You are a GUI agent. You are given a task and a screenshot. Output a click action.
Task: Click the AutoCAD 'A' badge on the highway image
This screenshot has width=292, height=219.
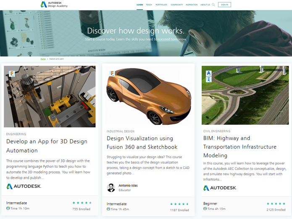pyautogui.click(x=209, y=73)
